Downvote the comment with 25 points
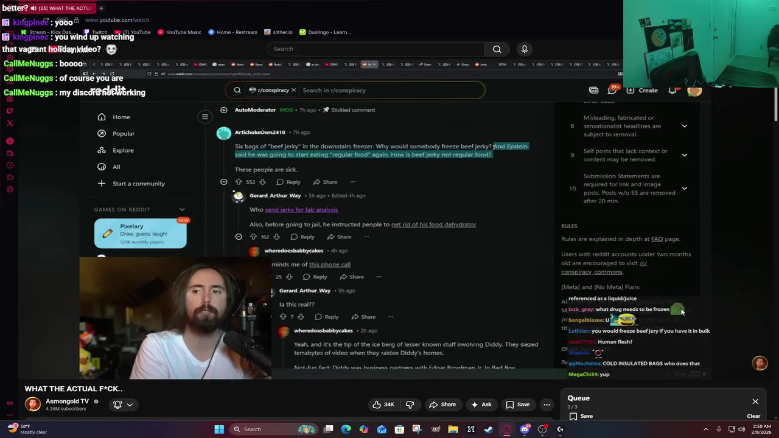 tap(289, 277)
